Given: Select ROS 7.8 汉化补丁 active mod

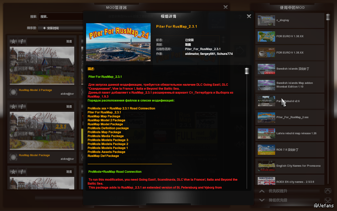Looking at the screenshot, I should 290,150.
